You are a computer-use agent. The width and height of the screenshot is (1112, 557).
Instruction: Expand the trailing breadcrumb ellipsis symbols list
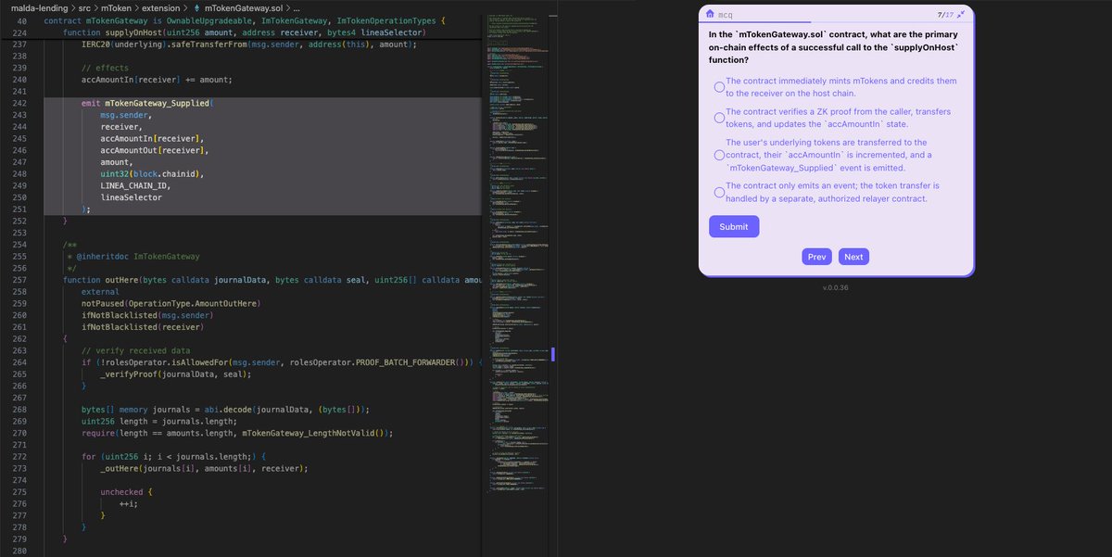coord(297,7)
